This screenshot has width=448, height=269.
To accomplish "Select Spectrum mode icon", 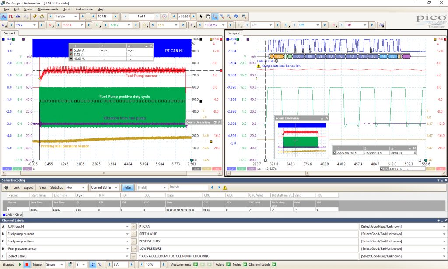I will click(17, 17).
